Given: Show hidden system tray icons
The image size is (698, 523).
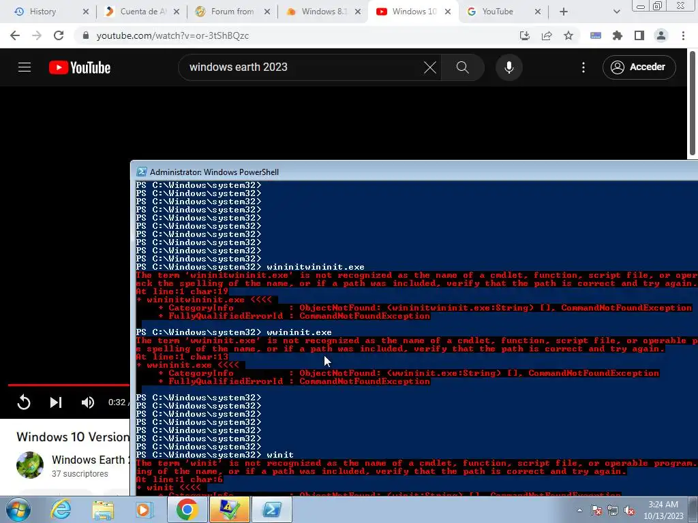Looking at the screenshot, I should coord(579,510).
